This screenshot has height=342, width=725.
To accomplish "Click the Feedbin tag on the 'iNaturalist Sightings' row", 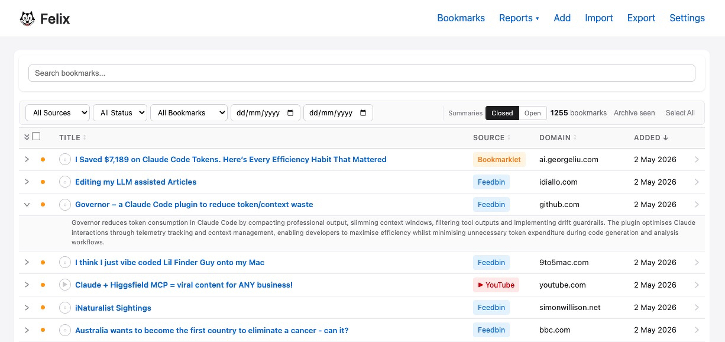I will (491, 308).
